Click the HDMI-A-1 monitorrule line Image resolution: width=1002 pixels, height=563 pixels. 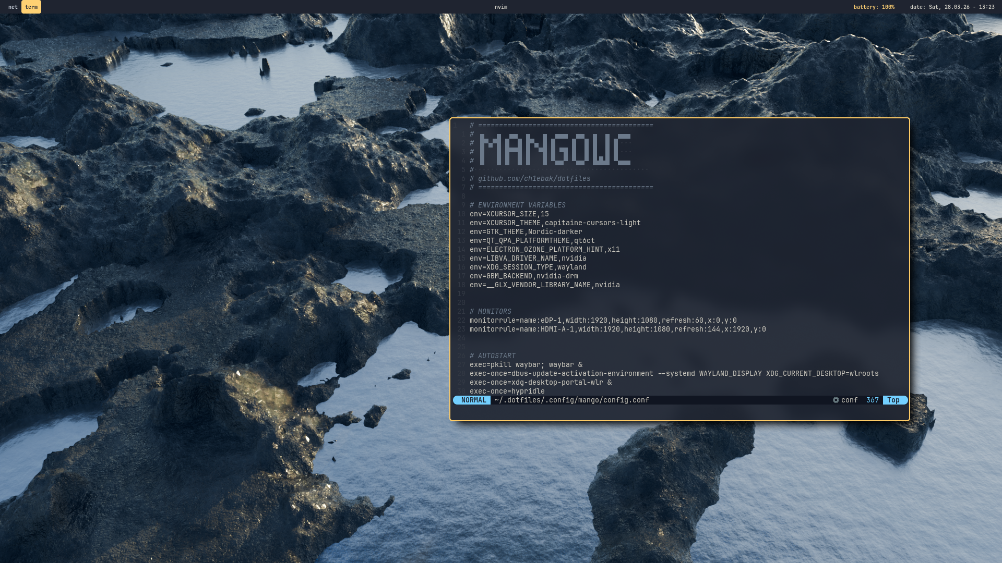[x=617, y=329]
